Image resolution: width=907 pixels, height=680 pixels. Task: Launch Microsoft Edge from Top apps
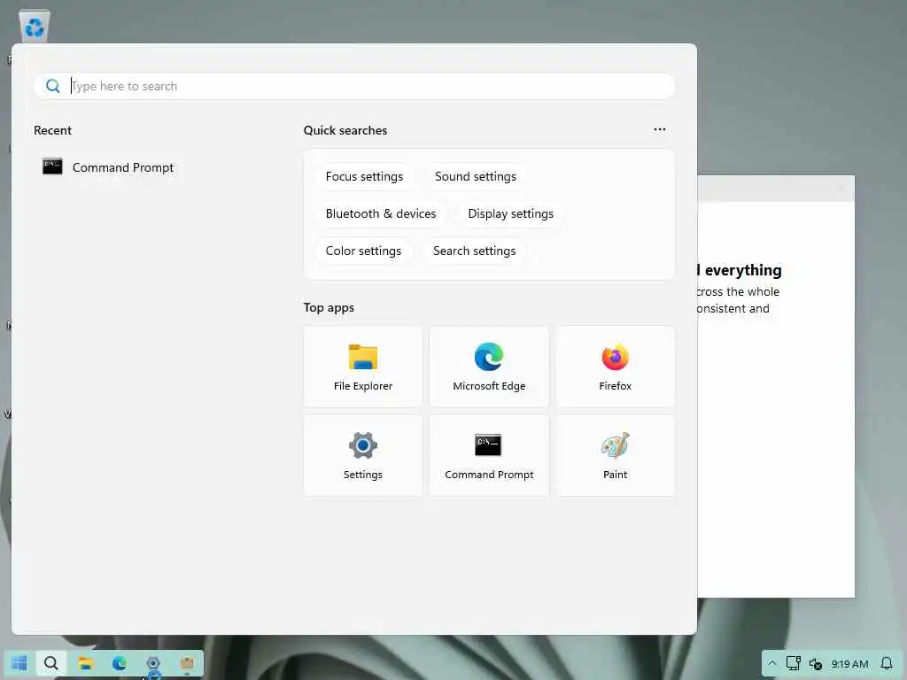click(x=489, y=367)
